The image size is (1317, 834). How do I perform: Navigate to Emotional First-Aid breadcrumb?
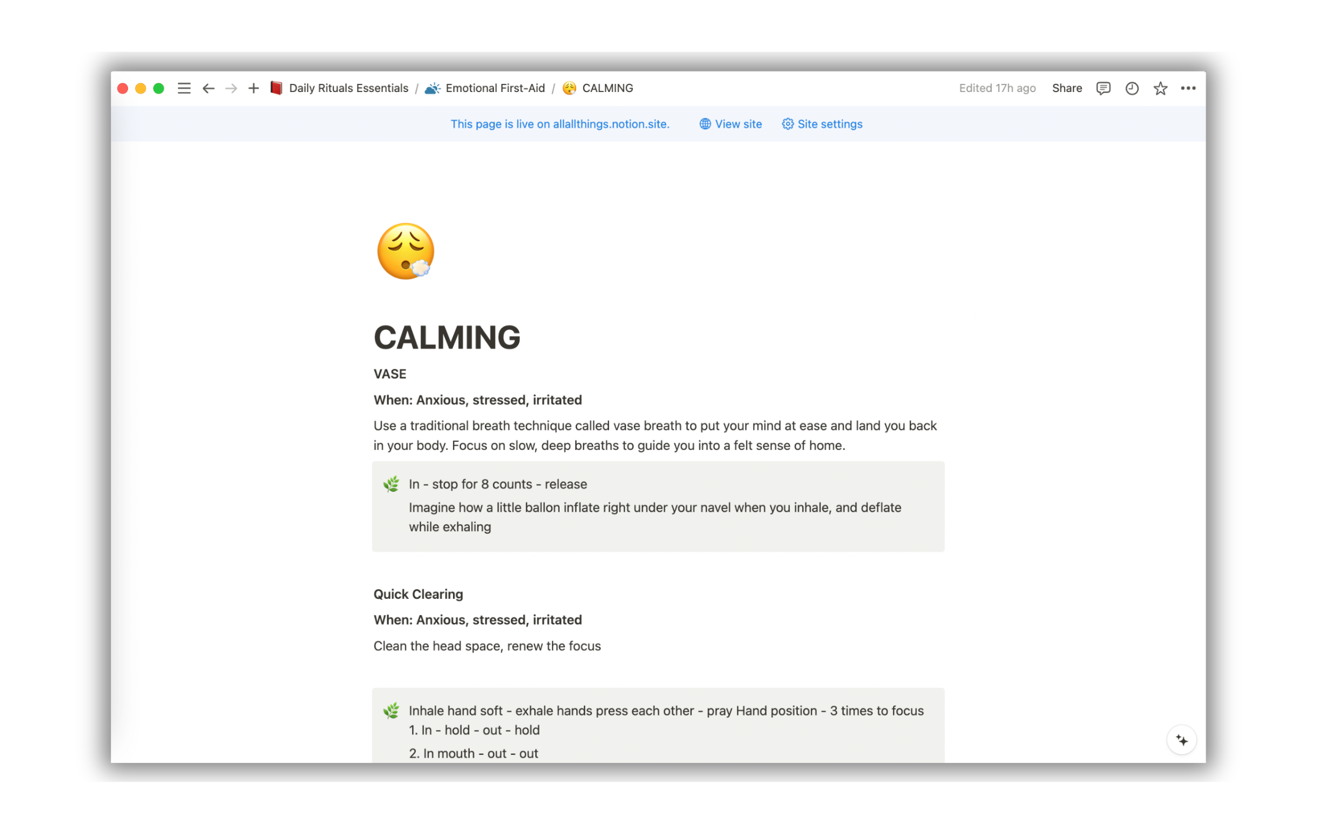494,88
